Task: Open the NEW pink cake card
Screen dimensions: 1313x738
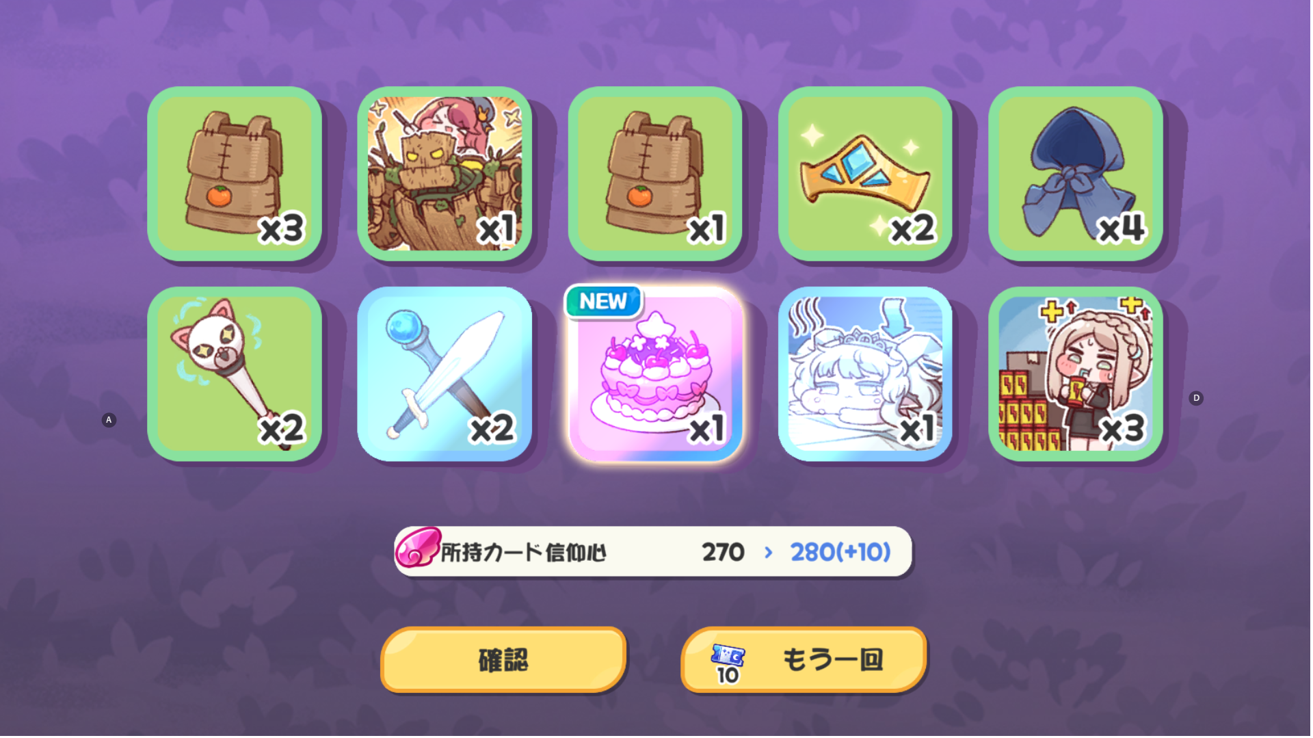Action: pyautogui.click(x=655, y=374)
